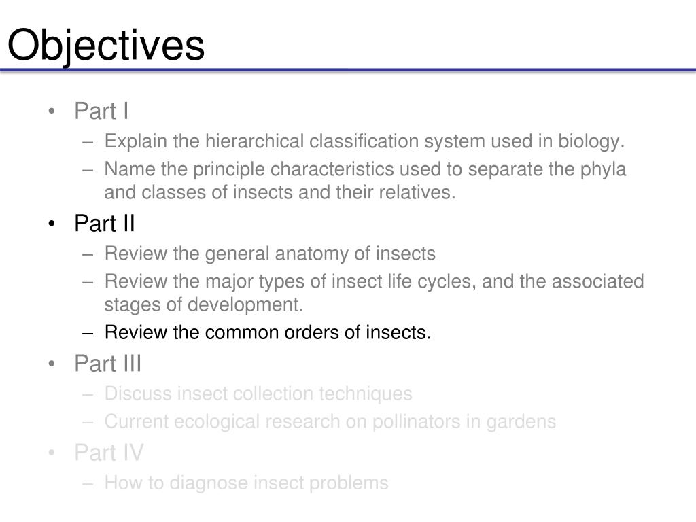This screenshot has width=696, height=522.
Task: Click the Part II heading text
Action: pos(104,223)
